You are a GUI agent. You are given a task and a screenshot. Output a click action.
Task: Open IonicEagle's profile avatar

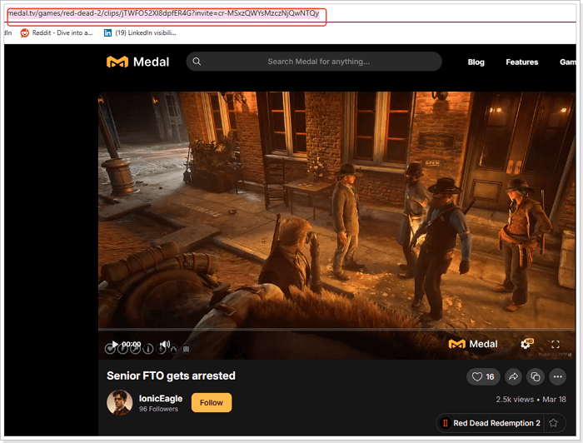pyautogui.click(x=120, y=403)
